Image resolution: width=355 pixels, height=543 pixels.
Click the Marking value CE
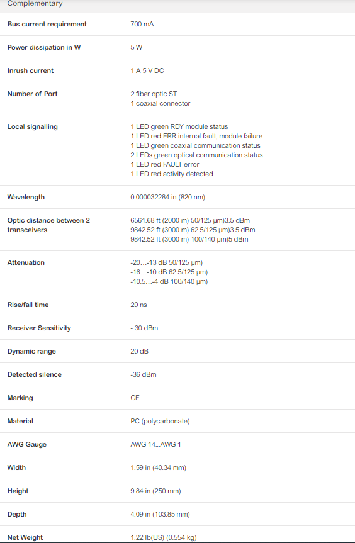tap(135, 398)
